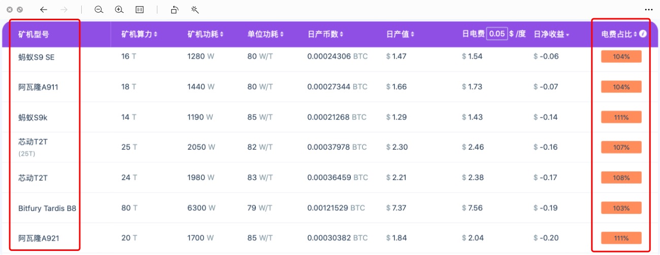Open the magic wand markup tool
This screenshot has width=660, height=255.
[194, 10]
